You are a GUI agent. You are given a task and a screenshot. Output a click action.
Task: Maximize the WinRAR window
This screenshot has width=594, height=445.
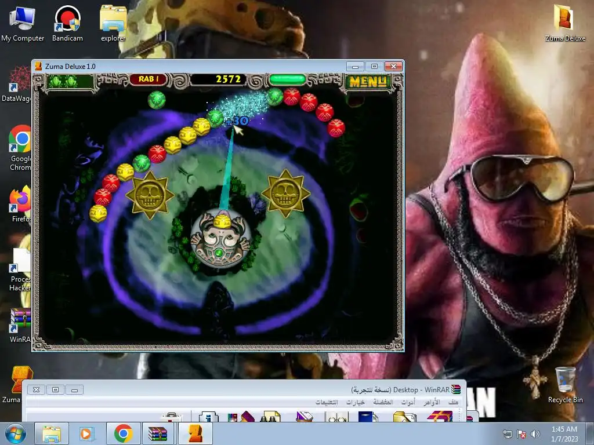pos(55,390)
